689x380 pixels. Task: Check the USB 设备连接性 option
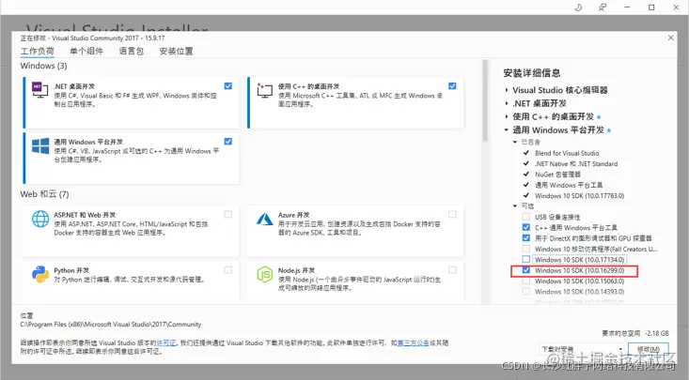(526, 217)
